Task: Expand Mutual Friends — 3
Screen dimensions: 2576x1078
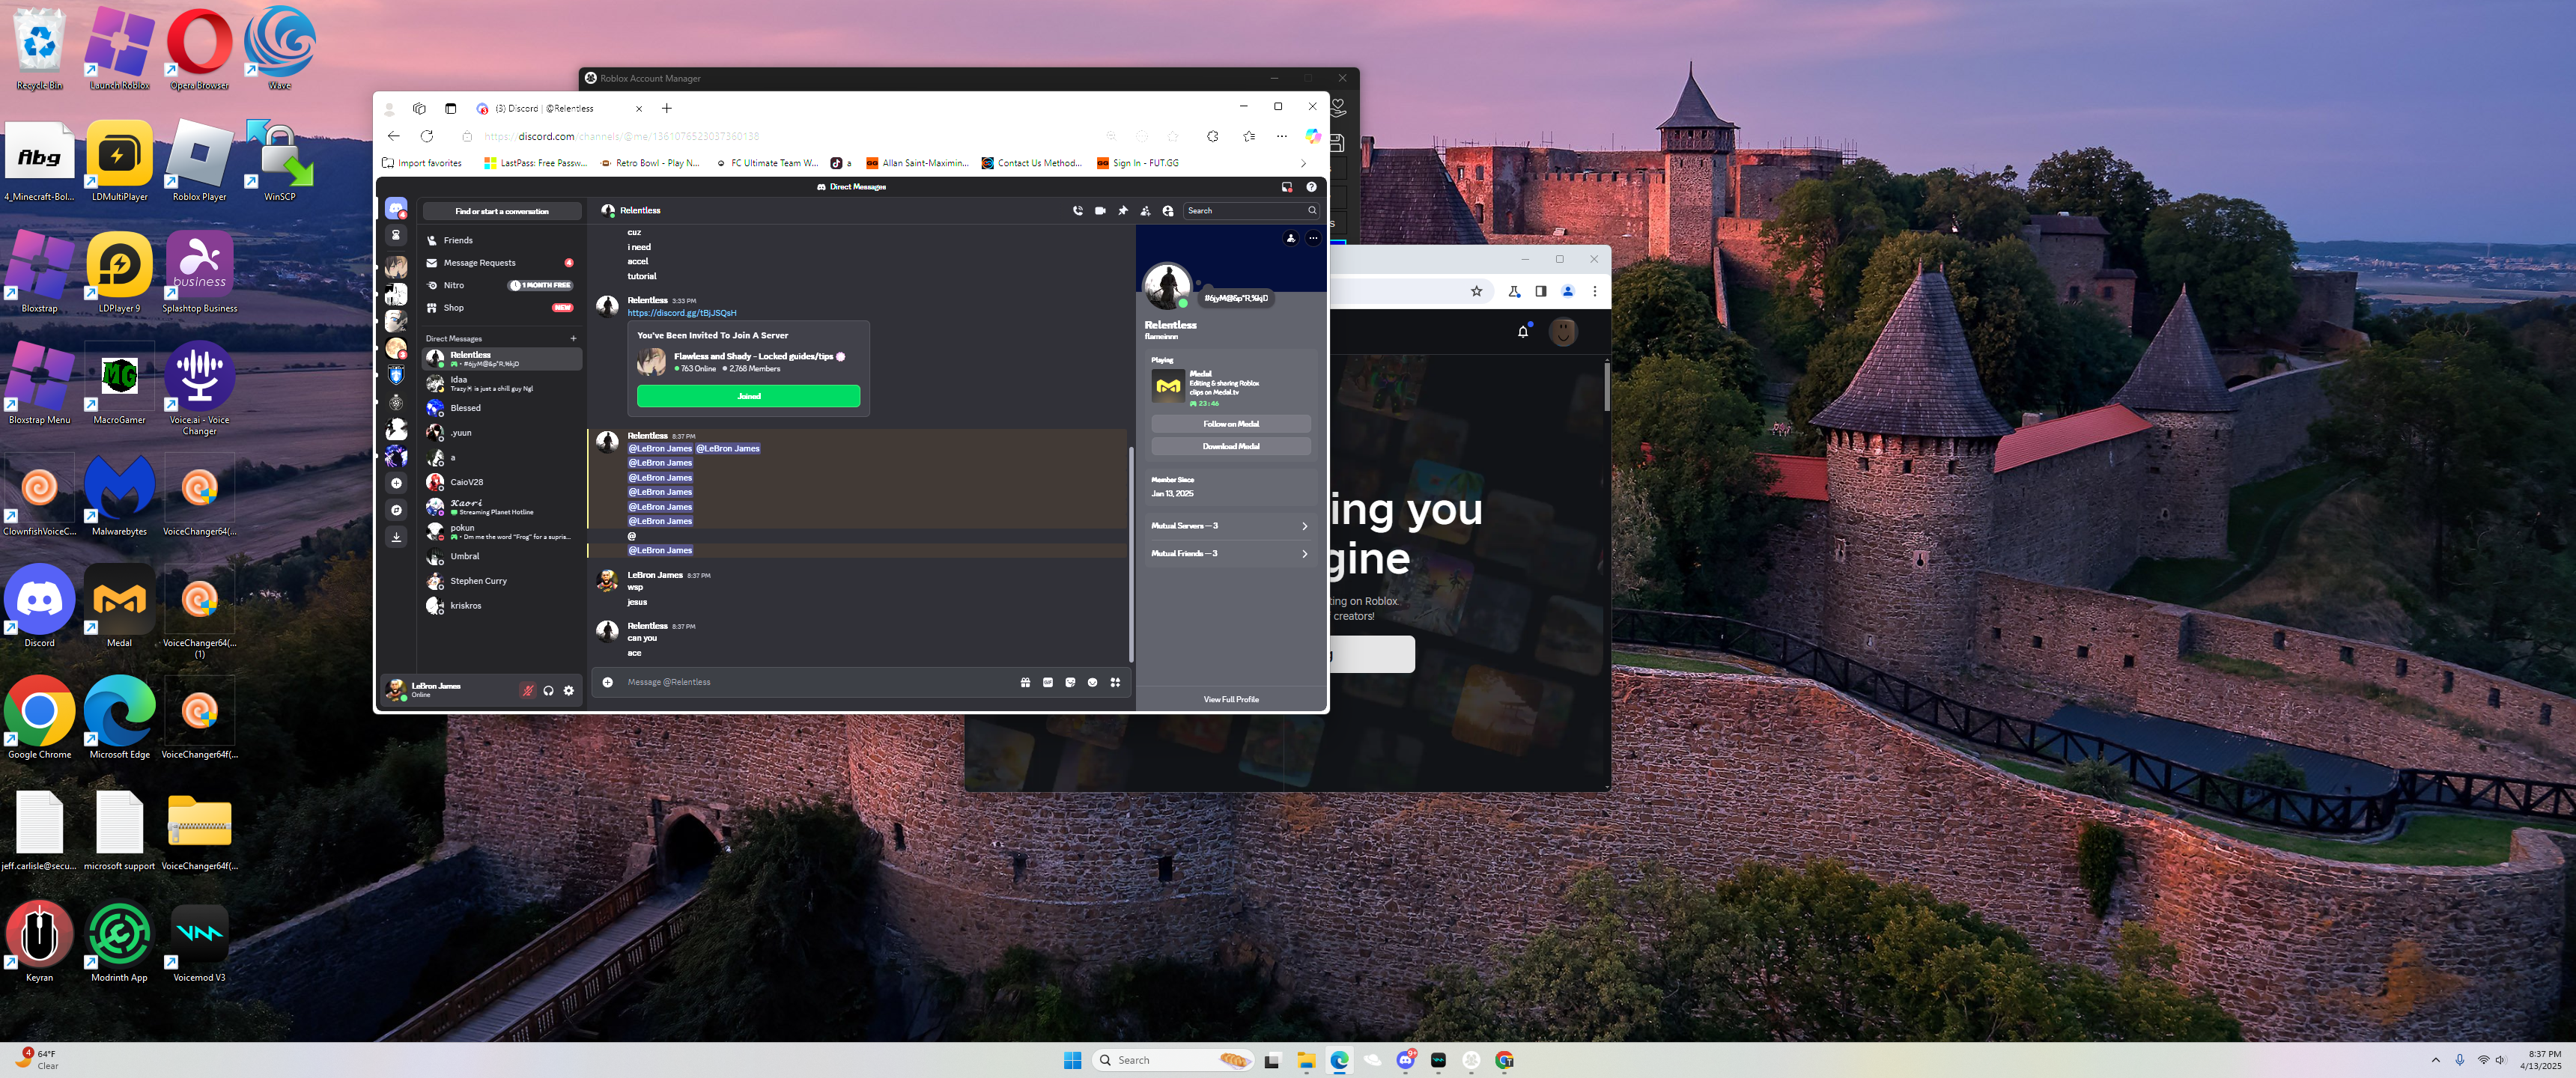Action: (1230, 554)
